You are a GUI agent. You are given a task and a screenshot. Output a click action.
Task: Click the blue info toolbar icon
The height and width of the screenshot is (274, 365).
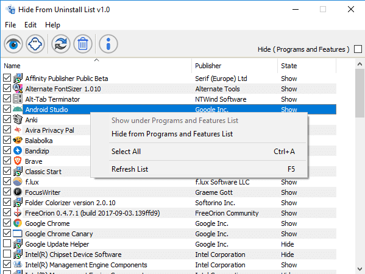click(x=108, y=44)
